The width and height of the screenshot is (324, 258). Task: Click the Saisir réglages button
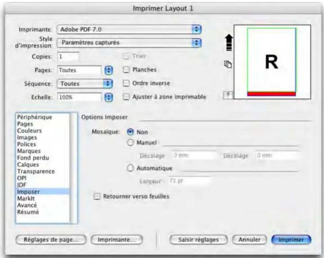click(x=198, y=240)
